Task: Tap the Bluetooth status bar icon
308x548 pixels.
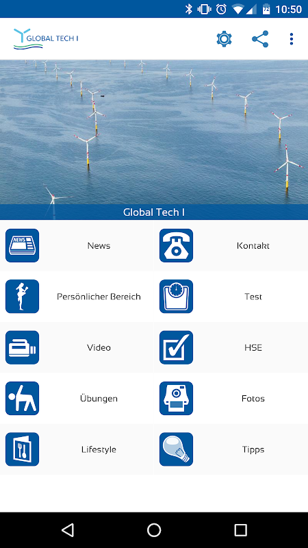Action: coord(189,9)
